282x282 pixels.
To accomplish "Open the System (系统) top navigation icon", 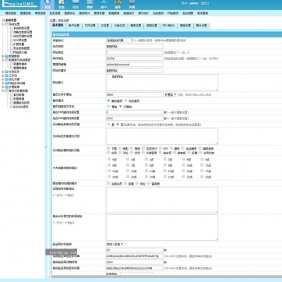I will click(48, 4).
